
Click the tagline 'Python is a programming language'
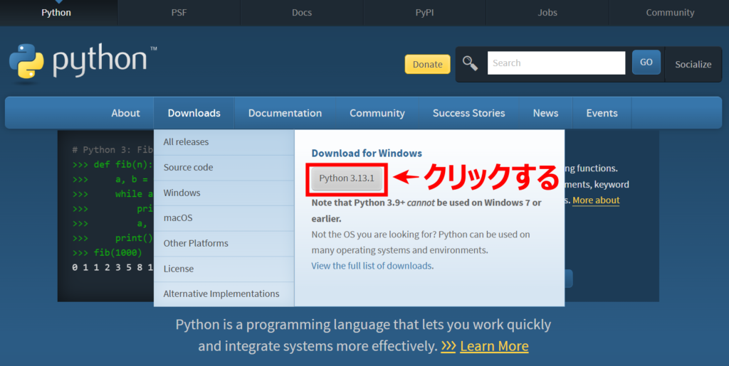pos(363,324)
